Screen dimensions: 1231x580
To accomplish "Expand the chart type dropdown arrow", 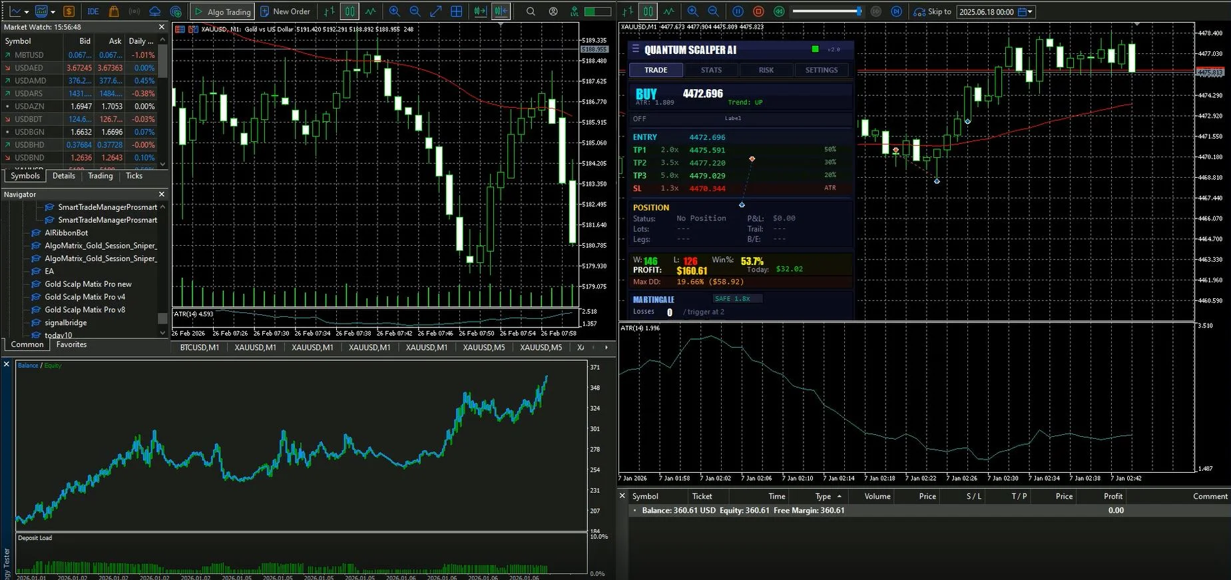I will pos(26,11).
